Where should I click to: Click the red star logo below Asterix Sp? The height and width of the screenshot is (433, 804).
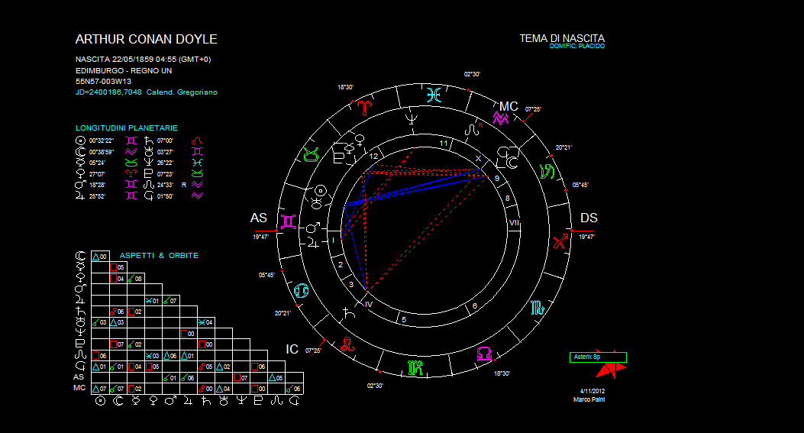[611, 370]
